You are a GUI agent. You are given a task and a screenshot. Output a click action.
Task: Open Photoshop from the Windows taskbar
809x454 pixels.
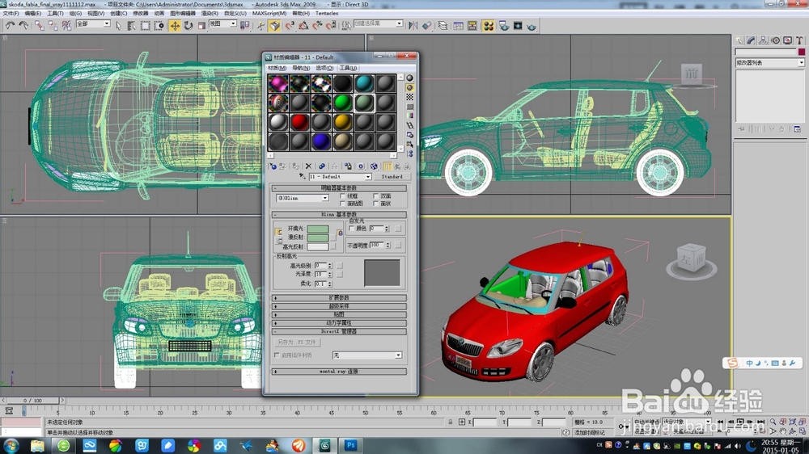351,445
